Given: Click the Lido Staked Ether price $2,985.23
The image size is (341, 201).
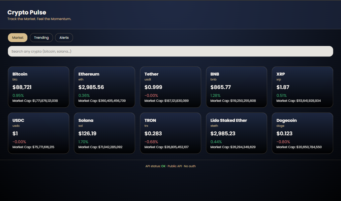Looking at the screenshot, I should (x=223, y=134).
